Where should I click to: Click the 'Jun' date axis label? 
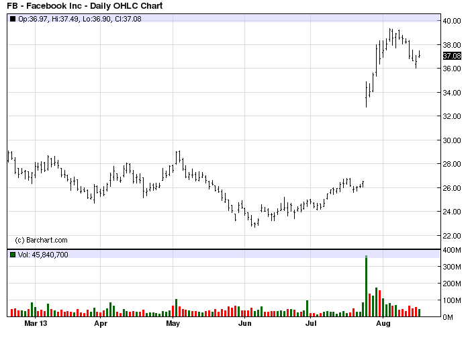[x=244, y=323]
